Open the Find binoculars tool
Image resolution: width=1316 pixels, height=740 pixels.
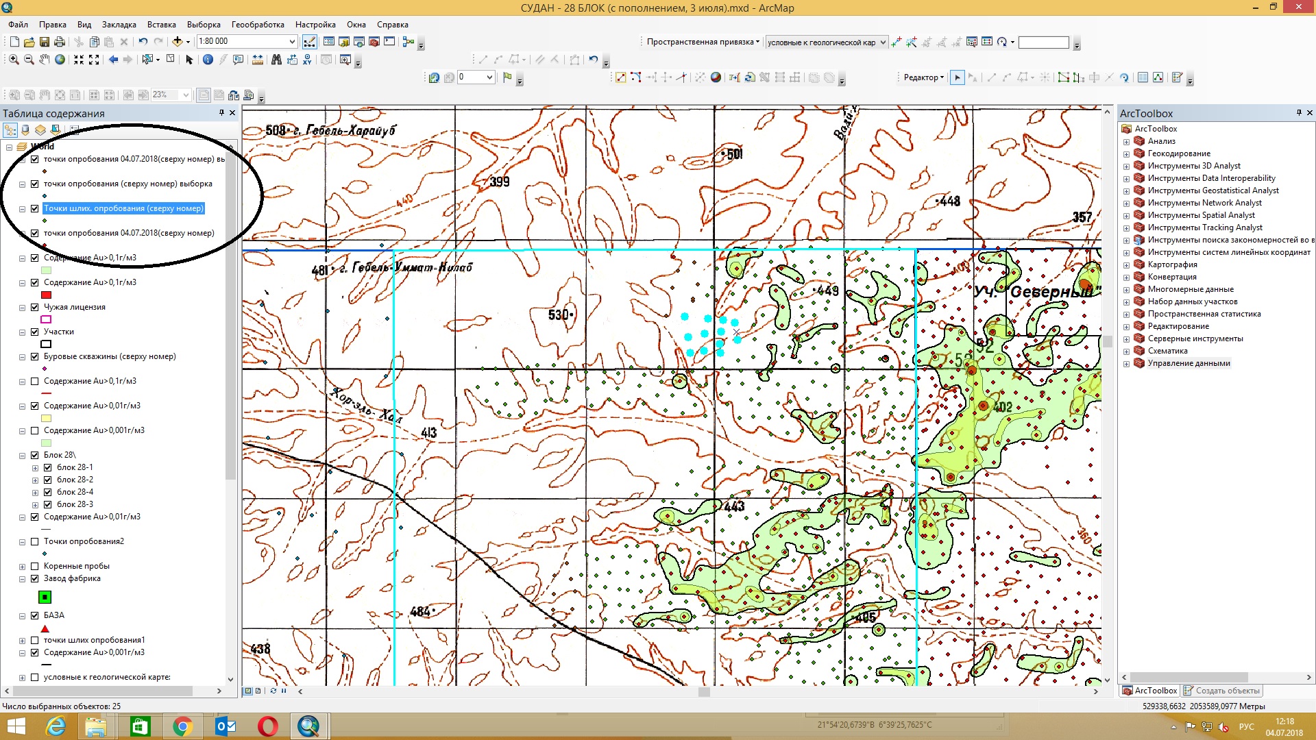(x=276, y=60)
